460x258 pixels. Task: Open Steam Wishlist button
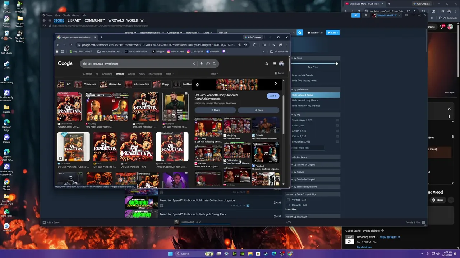coord(315,33)
